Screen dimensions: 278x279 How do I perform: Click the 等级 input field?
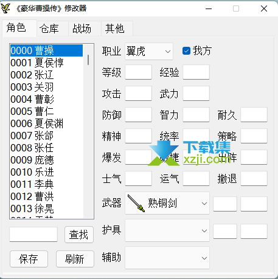pyautogui.click(x=138, y=72)
